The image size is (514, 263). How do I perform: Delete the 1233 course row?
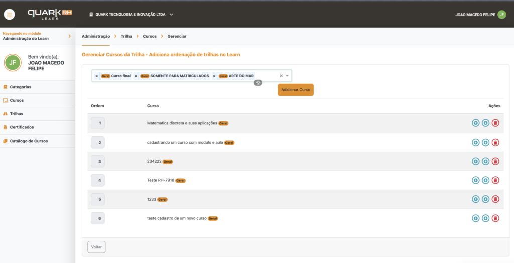click(x=495, y=199)
